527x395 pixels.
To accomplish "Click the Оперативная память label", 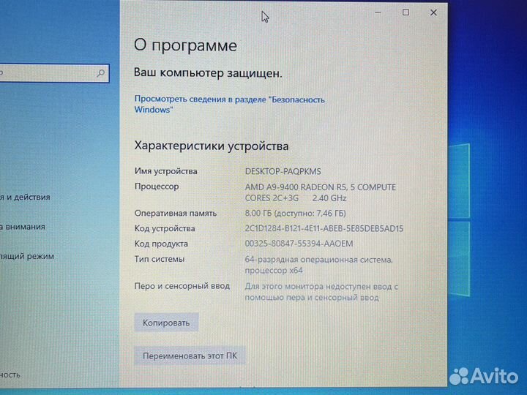I will (x=176, y=214).
